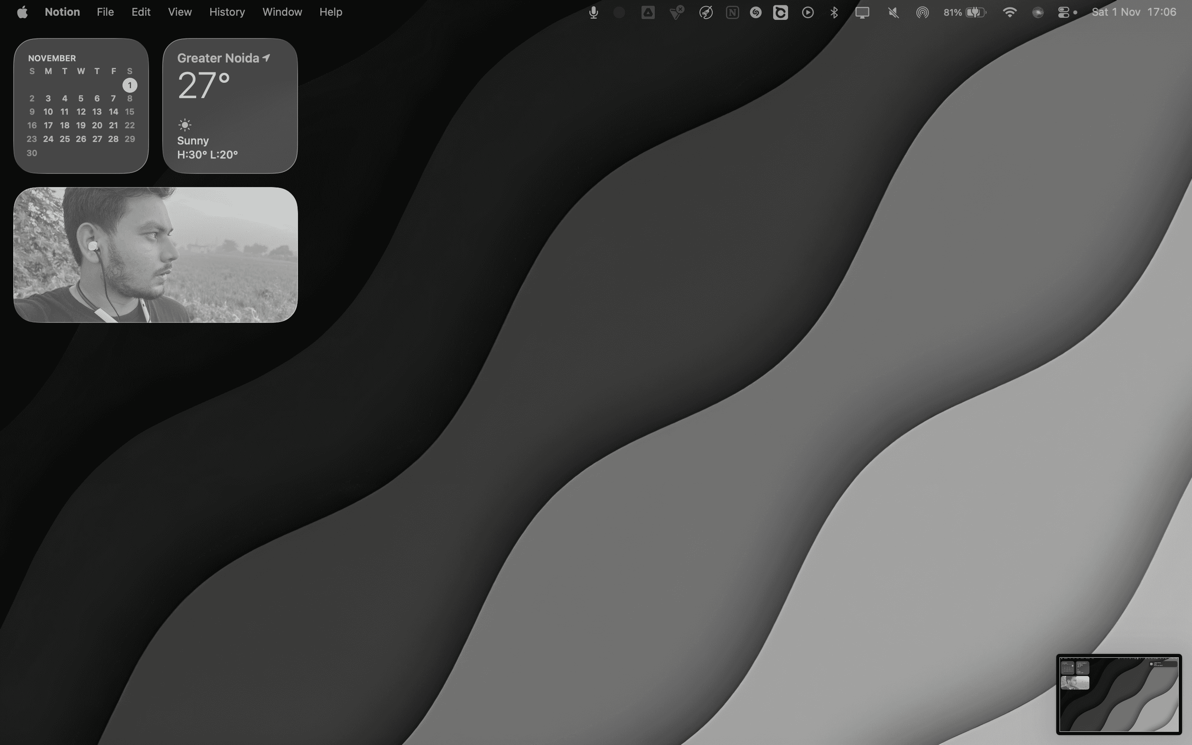Open the Window menu
Viewport: 1192px width, 745px height.
(282, 12)
